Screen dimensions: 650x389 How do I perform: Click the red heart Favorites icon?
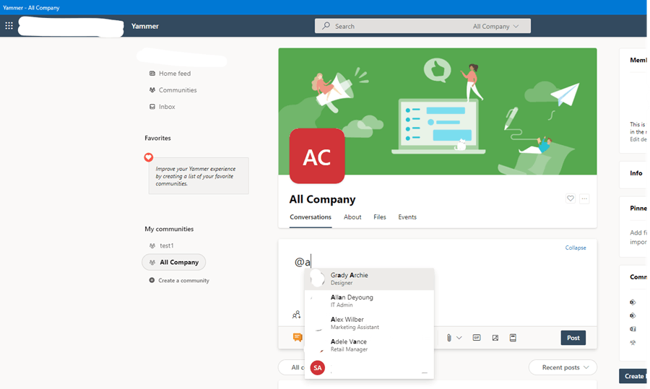[148, 157]
